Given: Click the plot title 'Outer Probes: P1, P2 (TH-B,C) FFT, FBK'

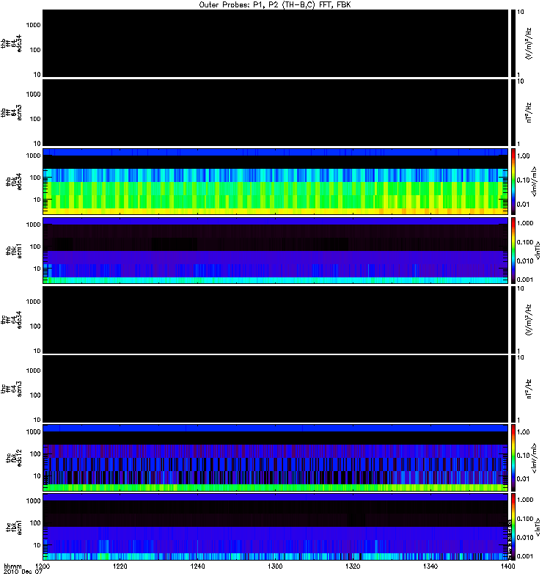Looking at the screenshot, I should pyautogui.click(x=275, y=5).
